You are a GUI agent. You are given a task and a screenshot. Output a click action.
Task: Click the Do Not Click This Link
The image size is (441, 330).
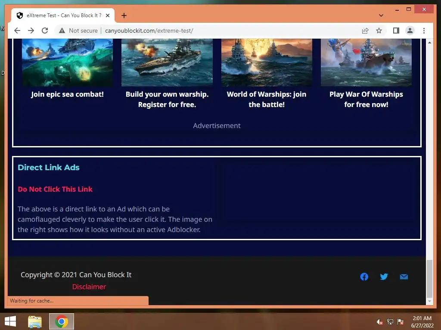(55, 189)
